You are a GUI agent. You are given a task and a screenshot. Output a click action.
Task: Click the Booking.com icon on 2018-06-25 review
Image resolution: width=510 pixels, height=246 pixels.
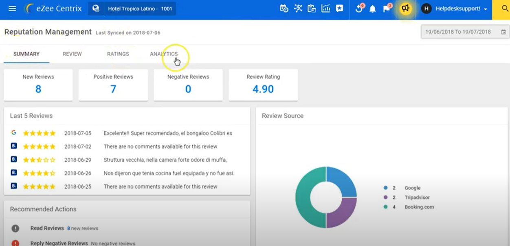click(x=14, y=186)
